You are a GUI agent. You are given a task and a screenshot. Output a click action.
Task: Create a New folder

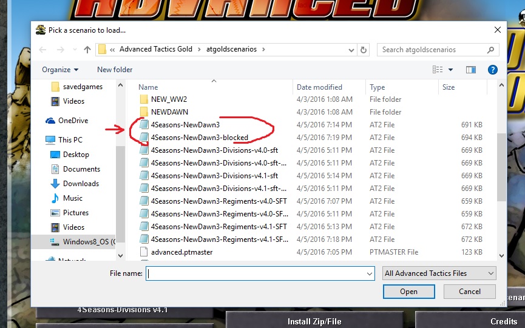[115, 70]
